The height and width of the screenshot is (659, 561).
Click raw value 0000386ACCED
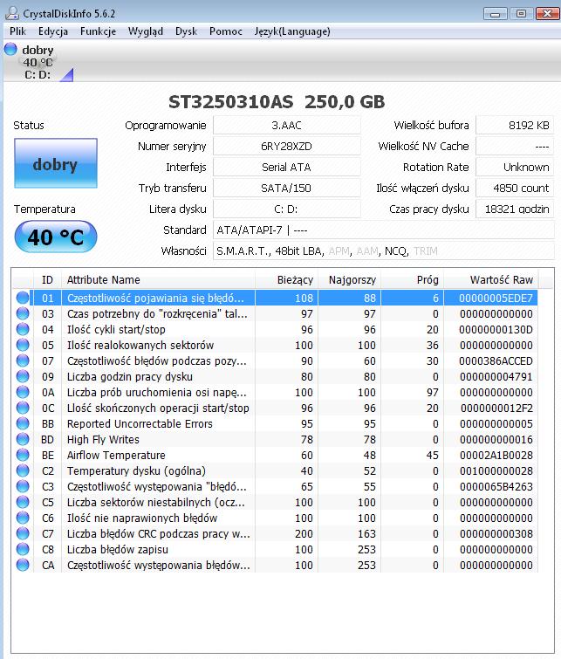click(x=496, y=361)
